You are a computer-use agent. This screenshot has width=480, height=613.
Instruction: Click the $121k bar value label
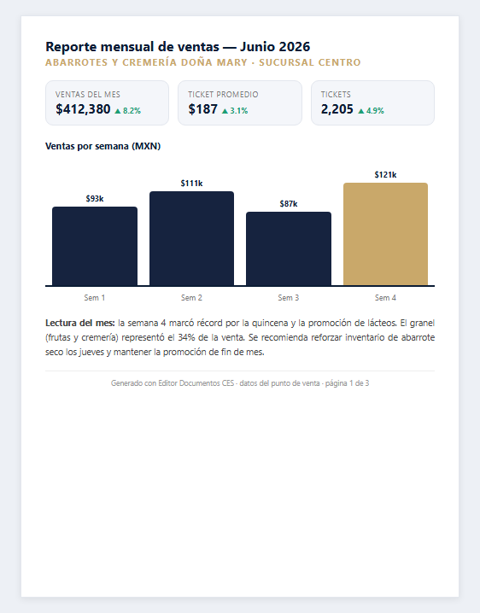[386, 175]
